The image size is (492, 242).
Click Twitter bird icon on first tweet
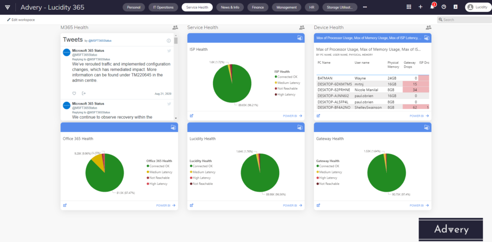pyautogui.click(x=169, y=50)
